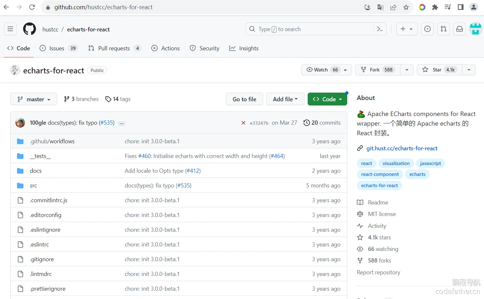The image size is (484, 299).
Task: Open the create new plus dropdown
Action: click(407, 29)
